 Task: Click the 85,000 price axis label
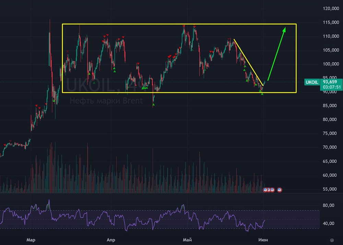click(x=330, y=106)
